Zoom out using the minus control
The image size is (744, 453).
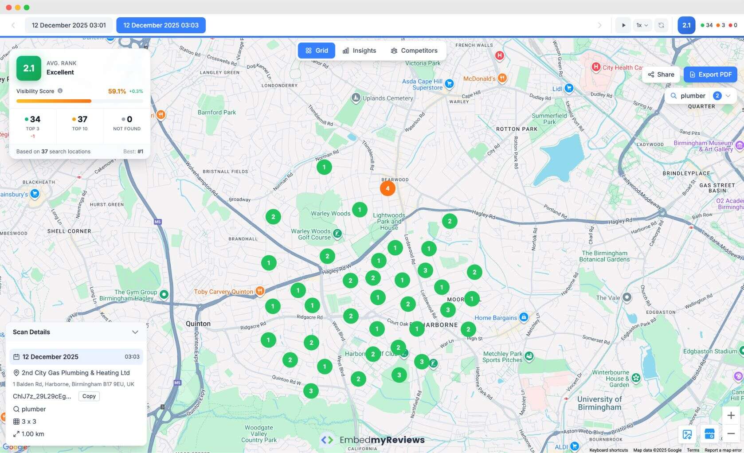tap(731, 433)
